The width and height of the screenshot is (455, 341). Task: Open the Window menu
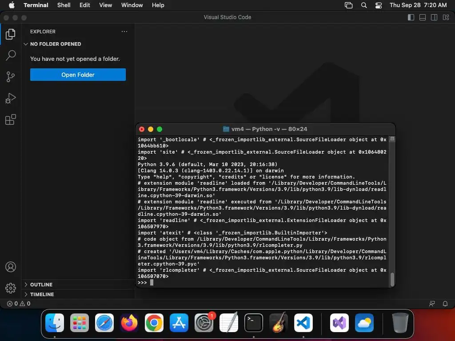click(132, 5)
